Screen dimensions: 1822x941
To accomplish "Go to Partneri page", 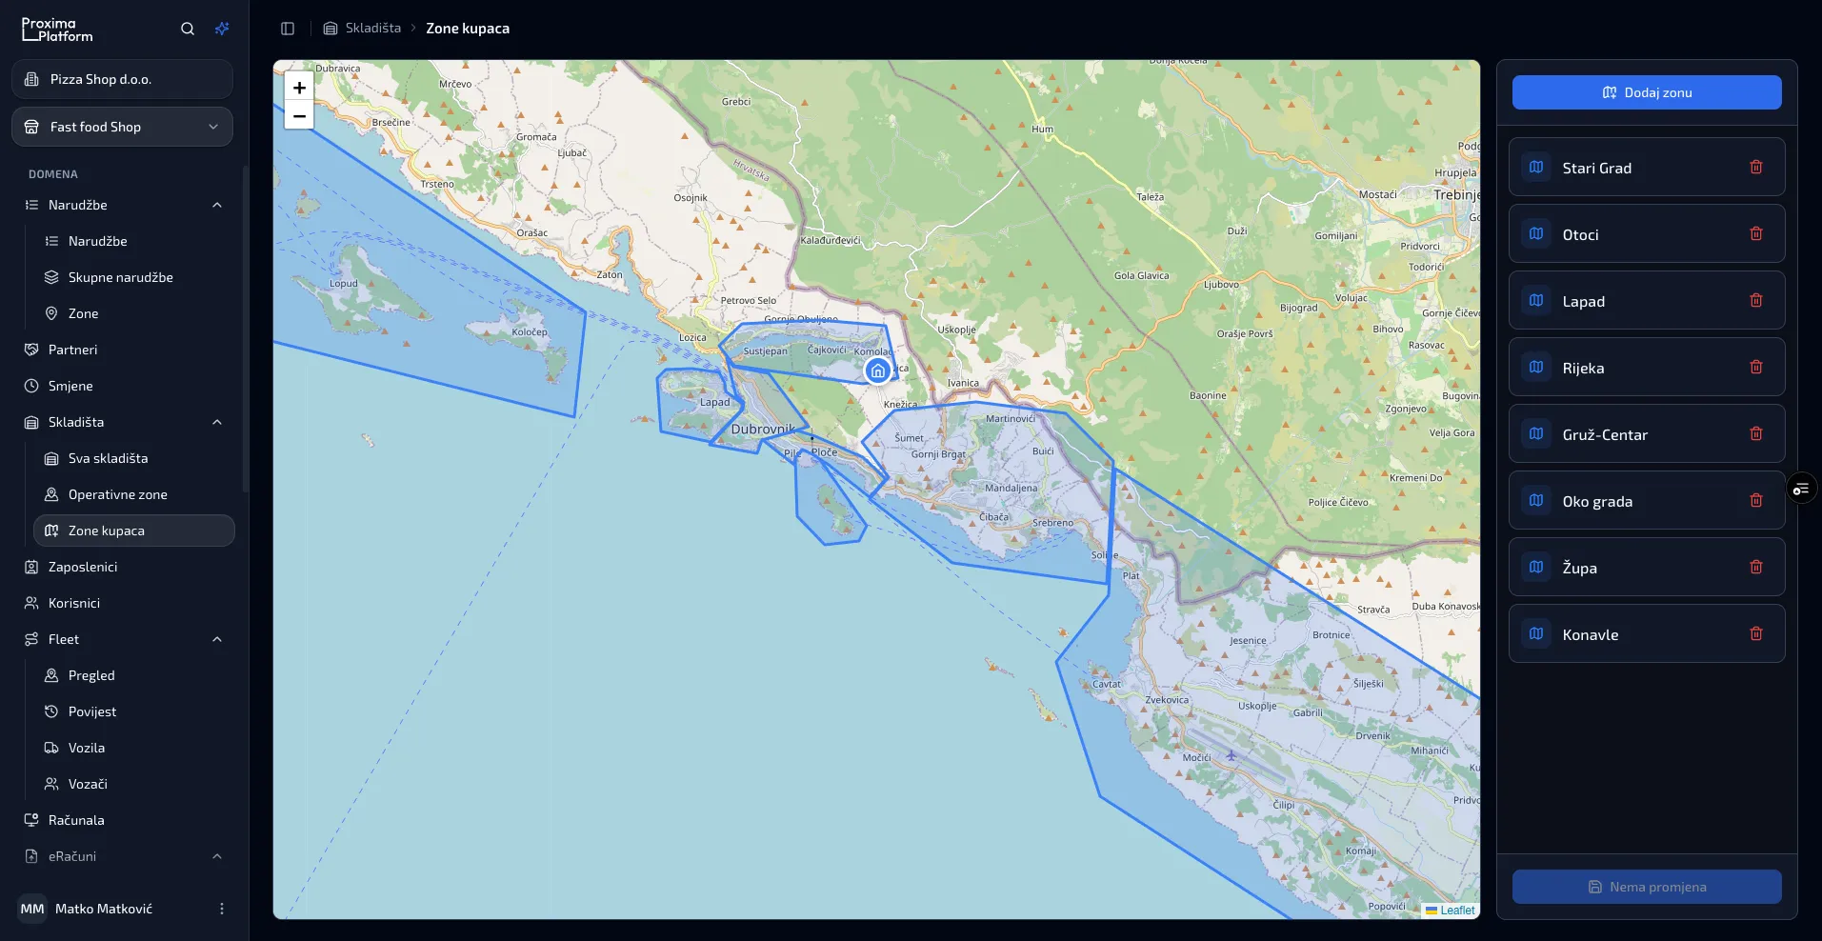I will pos(124,350).
